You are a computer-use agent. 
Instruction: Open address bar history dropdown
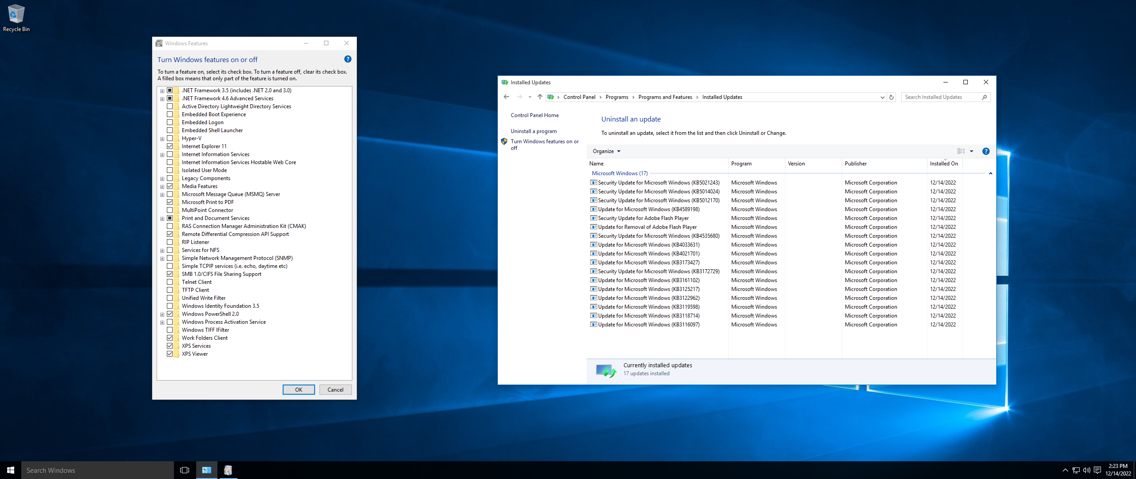(x=882, y=97)
